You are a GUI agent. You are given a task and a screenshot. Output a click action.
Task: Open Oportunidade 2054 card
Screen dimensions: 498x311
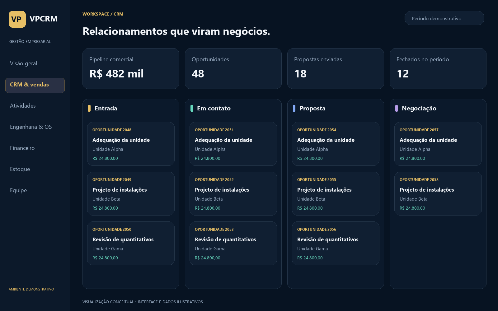tap(336, 144)
